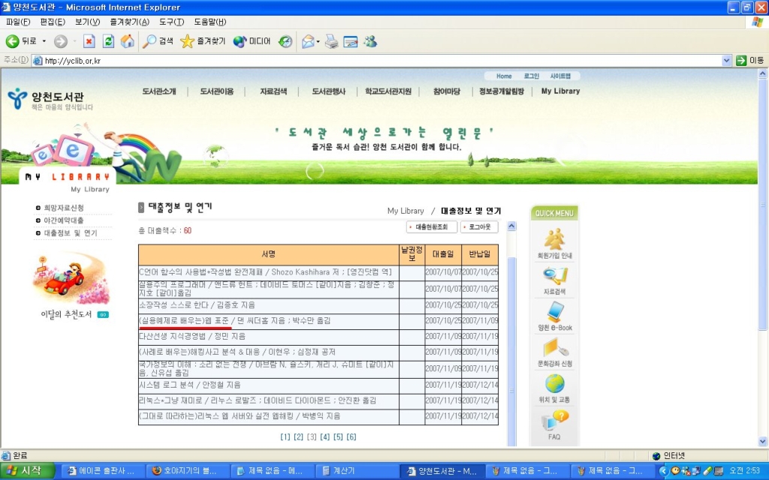Open FAQ quick menu icon
This screenshot has width=769, height=480.
pos(555,425)
